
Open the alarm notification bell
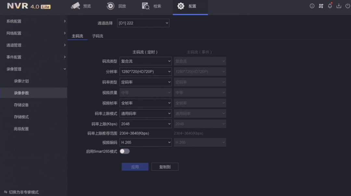click(x=330, y=6)
